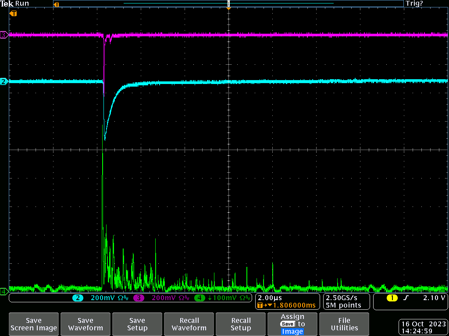The width and height of the screenshot is (449, 336).
Task: Open the Save Screen Image menu
Action: coord(34,324)
